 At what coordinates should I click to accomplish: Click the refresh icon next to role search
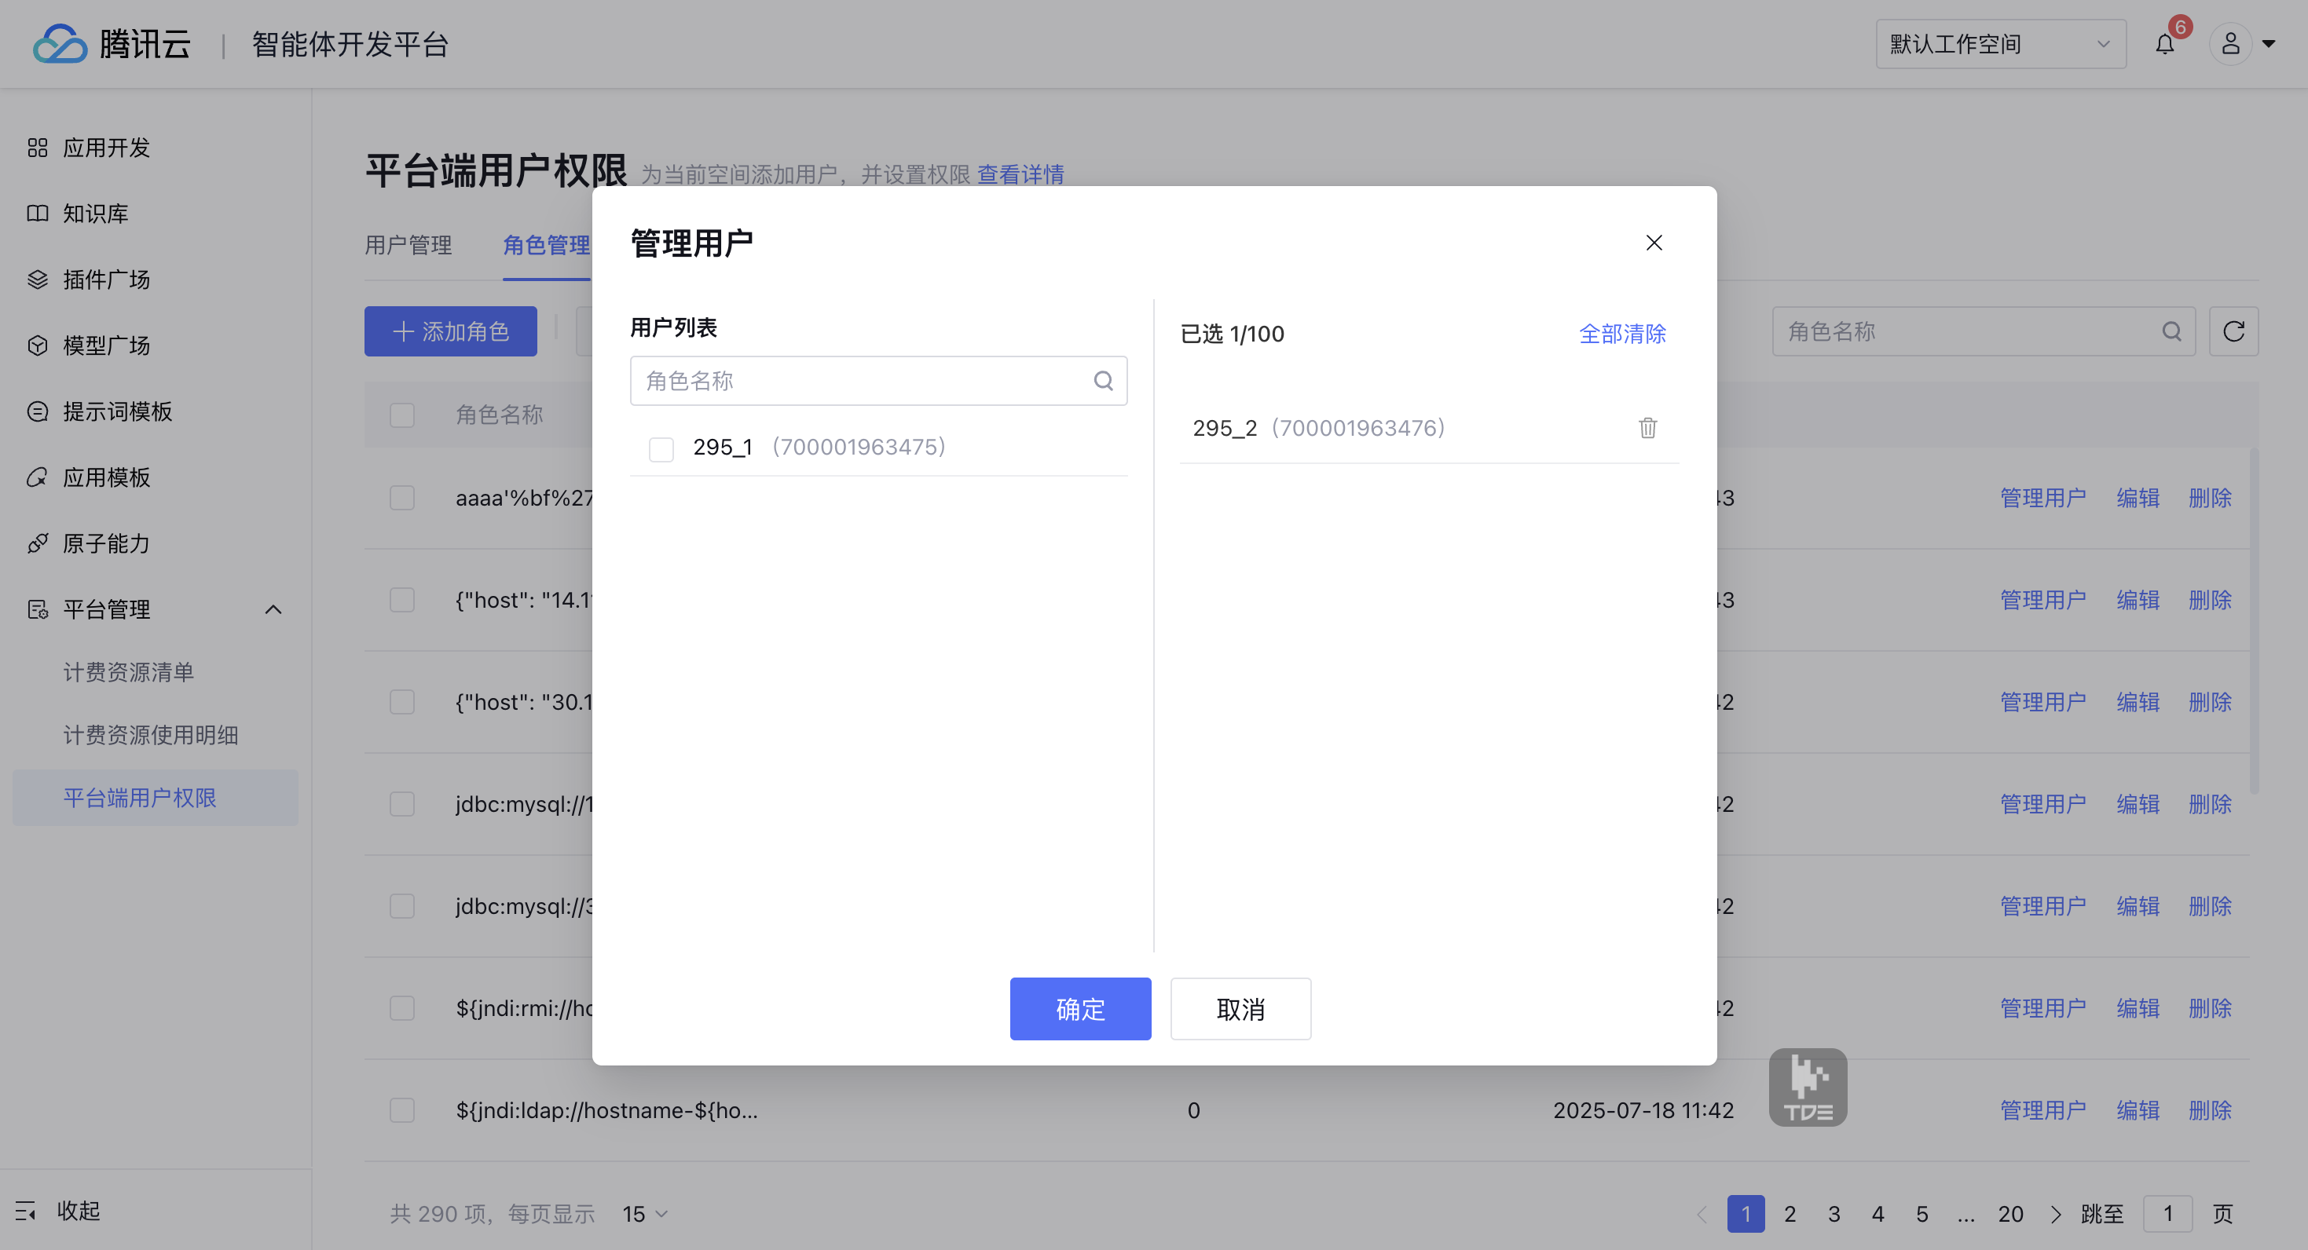(x=2233, y=331)
